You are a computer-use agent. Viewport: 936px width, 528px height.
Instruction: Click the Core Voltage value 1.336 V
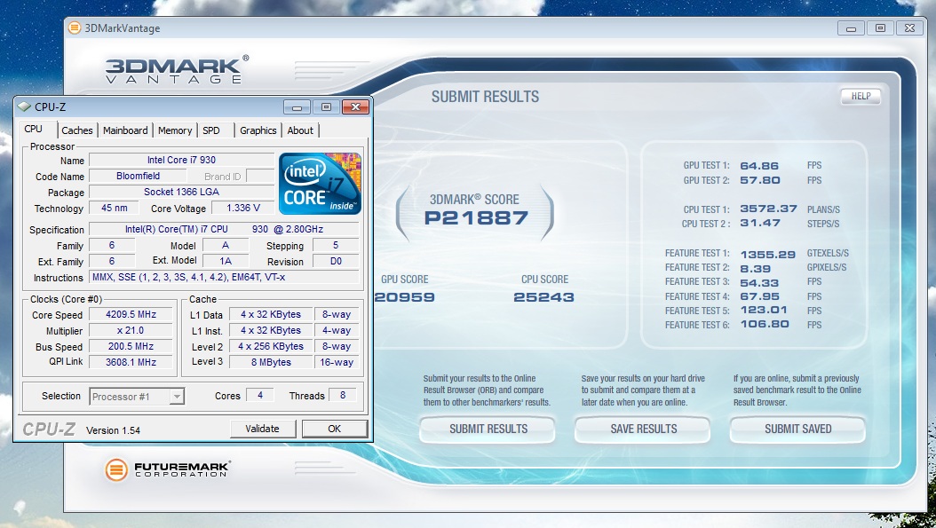tap(243, 208)
